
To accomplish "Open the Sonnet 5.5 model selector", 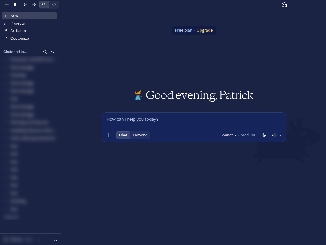I will pyautogui.click(x=238, y=135).
